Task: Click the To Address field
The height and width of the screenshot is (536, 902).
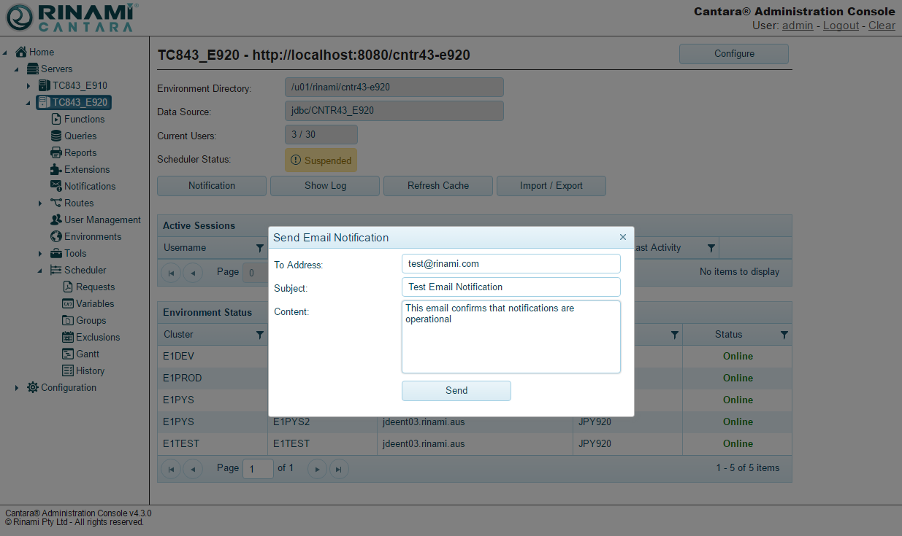Action: click(x=511, y=263)
